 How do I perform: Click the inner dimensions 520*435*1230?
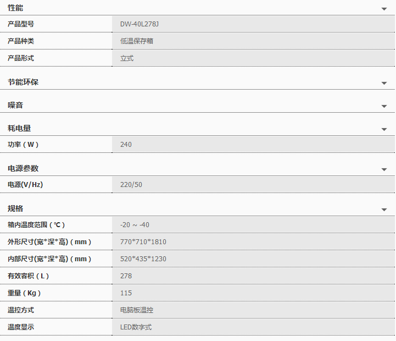(143, 259)
